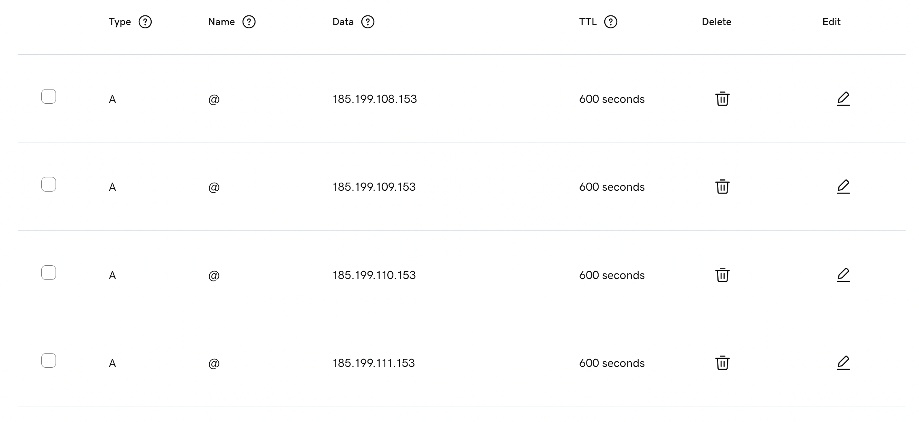Click pencil icon for 185.199.110.153
The height and width of the screenshot is (422, 919).
pyautogui.click(x=843, y=275)
